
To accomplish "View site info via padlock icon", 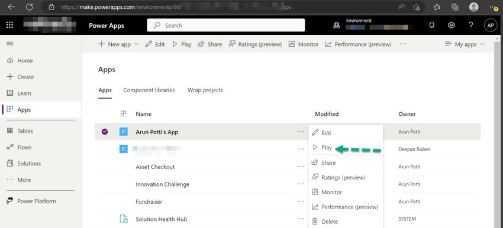I will pyautogui.click(x=51, y=6).
